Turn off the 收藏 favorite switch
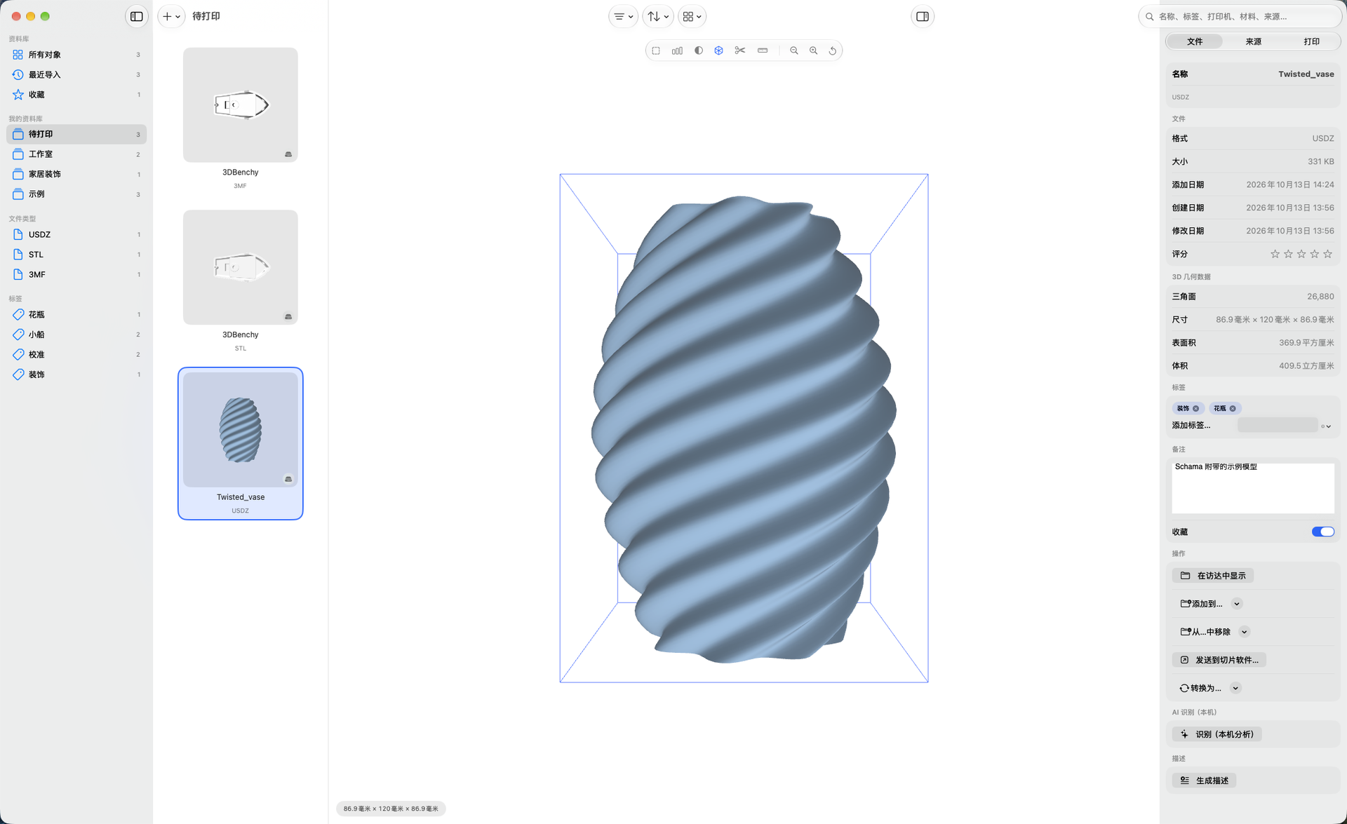The width and height of the screenshot is (1347, 824). (1322, 532)
